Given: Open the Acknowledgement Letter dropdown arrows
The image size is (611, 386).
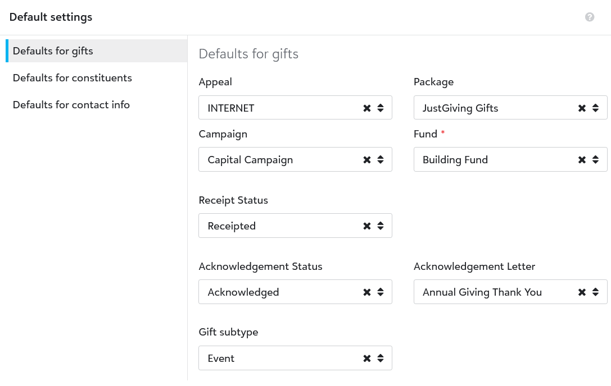Looking at the screenshot, I should pos(596,292).
